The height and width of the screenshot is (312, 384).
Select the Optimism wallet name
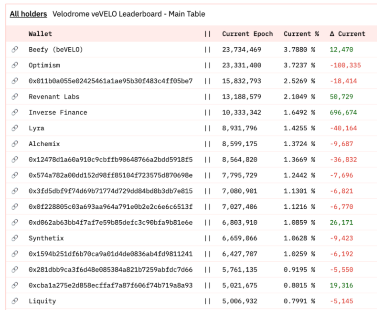[44, 65]
